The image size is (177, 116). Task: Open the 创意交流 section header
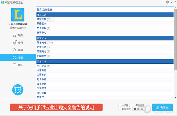[105, 38]
